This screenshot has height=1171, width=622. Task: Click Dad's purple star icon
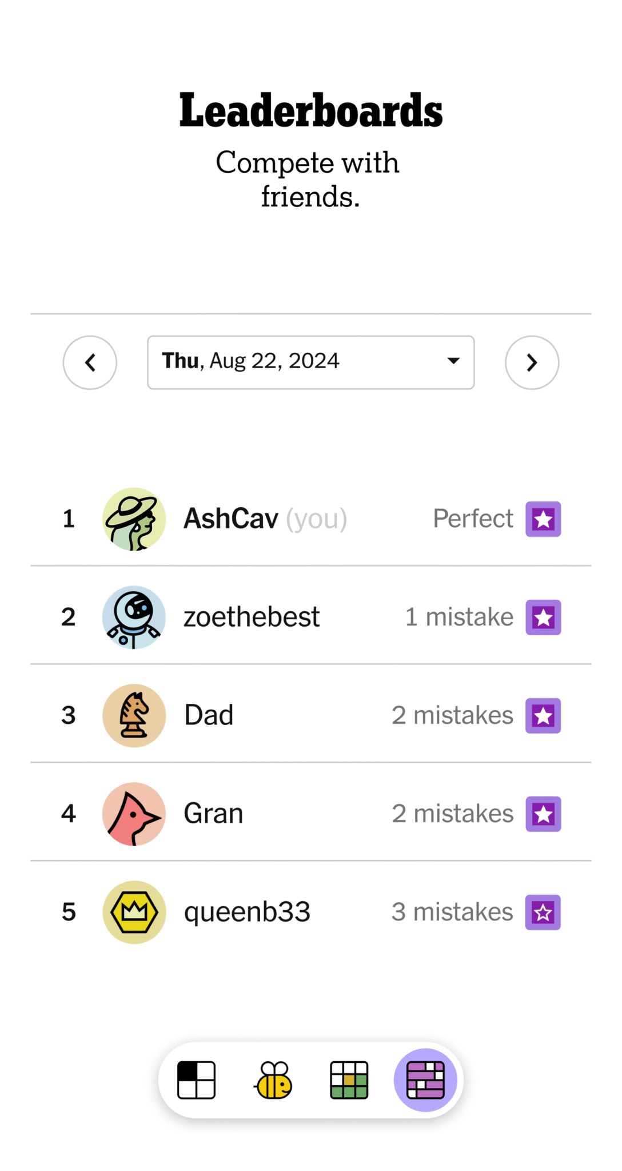click(x=543, y=716)
